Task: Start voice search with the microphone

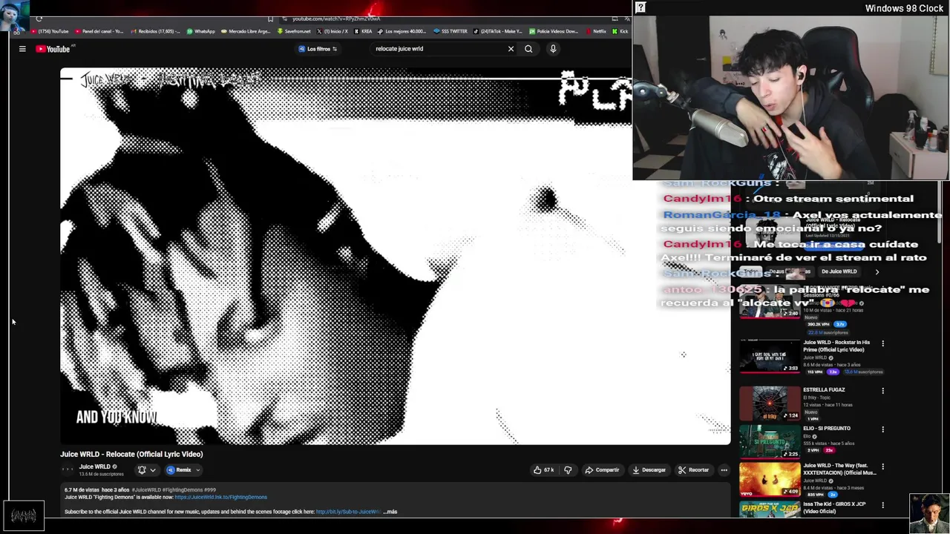Action: click(x=553, y=49)
